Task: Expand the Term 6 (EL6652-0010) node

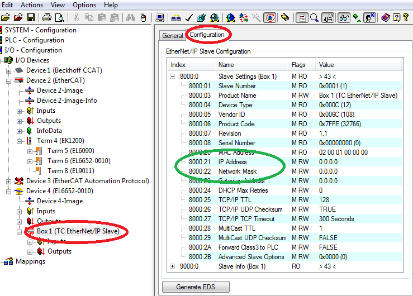Action: coord(30,161)
